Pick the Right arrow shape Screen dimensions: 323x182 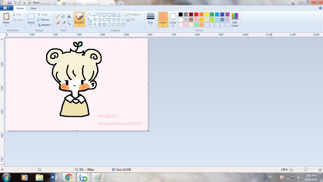click(109, 20)
